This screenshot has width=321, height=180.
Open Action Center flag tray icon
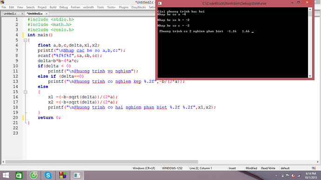288,175
